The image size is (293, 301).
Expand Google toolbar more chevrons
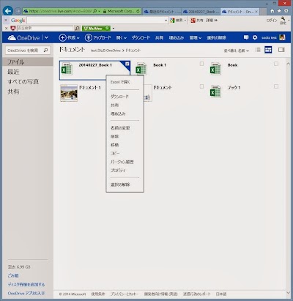(216, 21)
